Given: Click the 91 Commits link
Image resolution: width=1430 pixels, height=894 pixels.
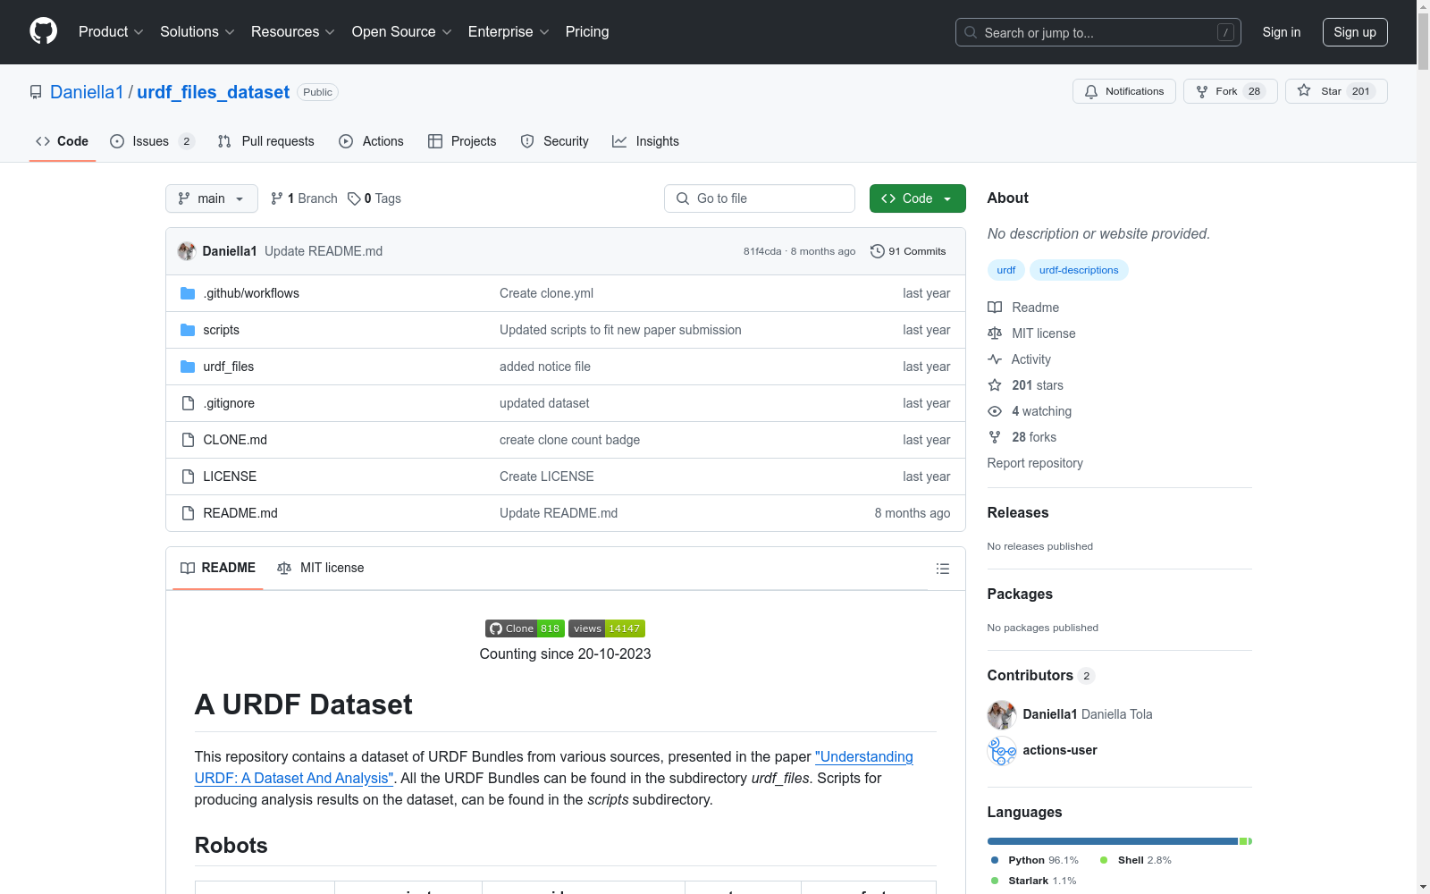Looking at the screenshot, I should click(908, 251).
